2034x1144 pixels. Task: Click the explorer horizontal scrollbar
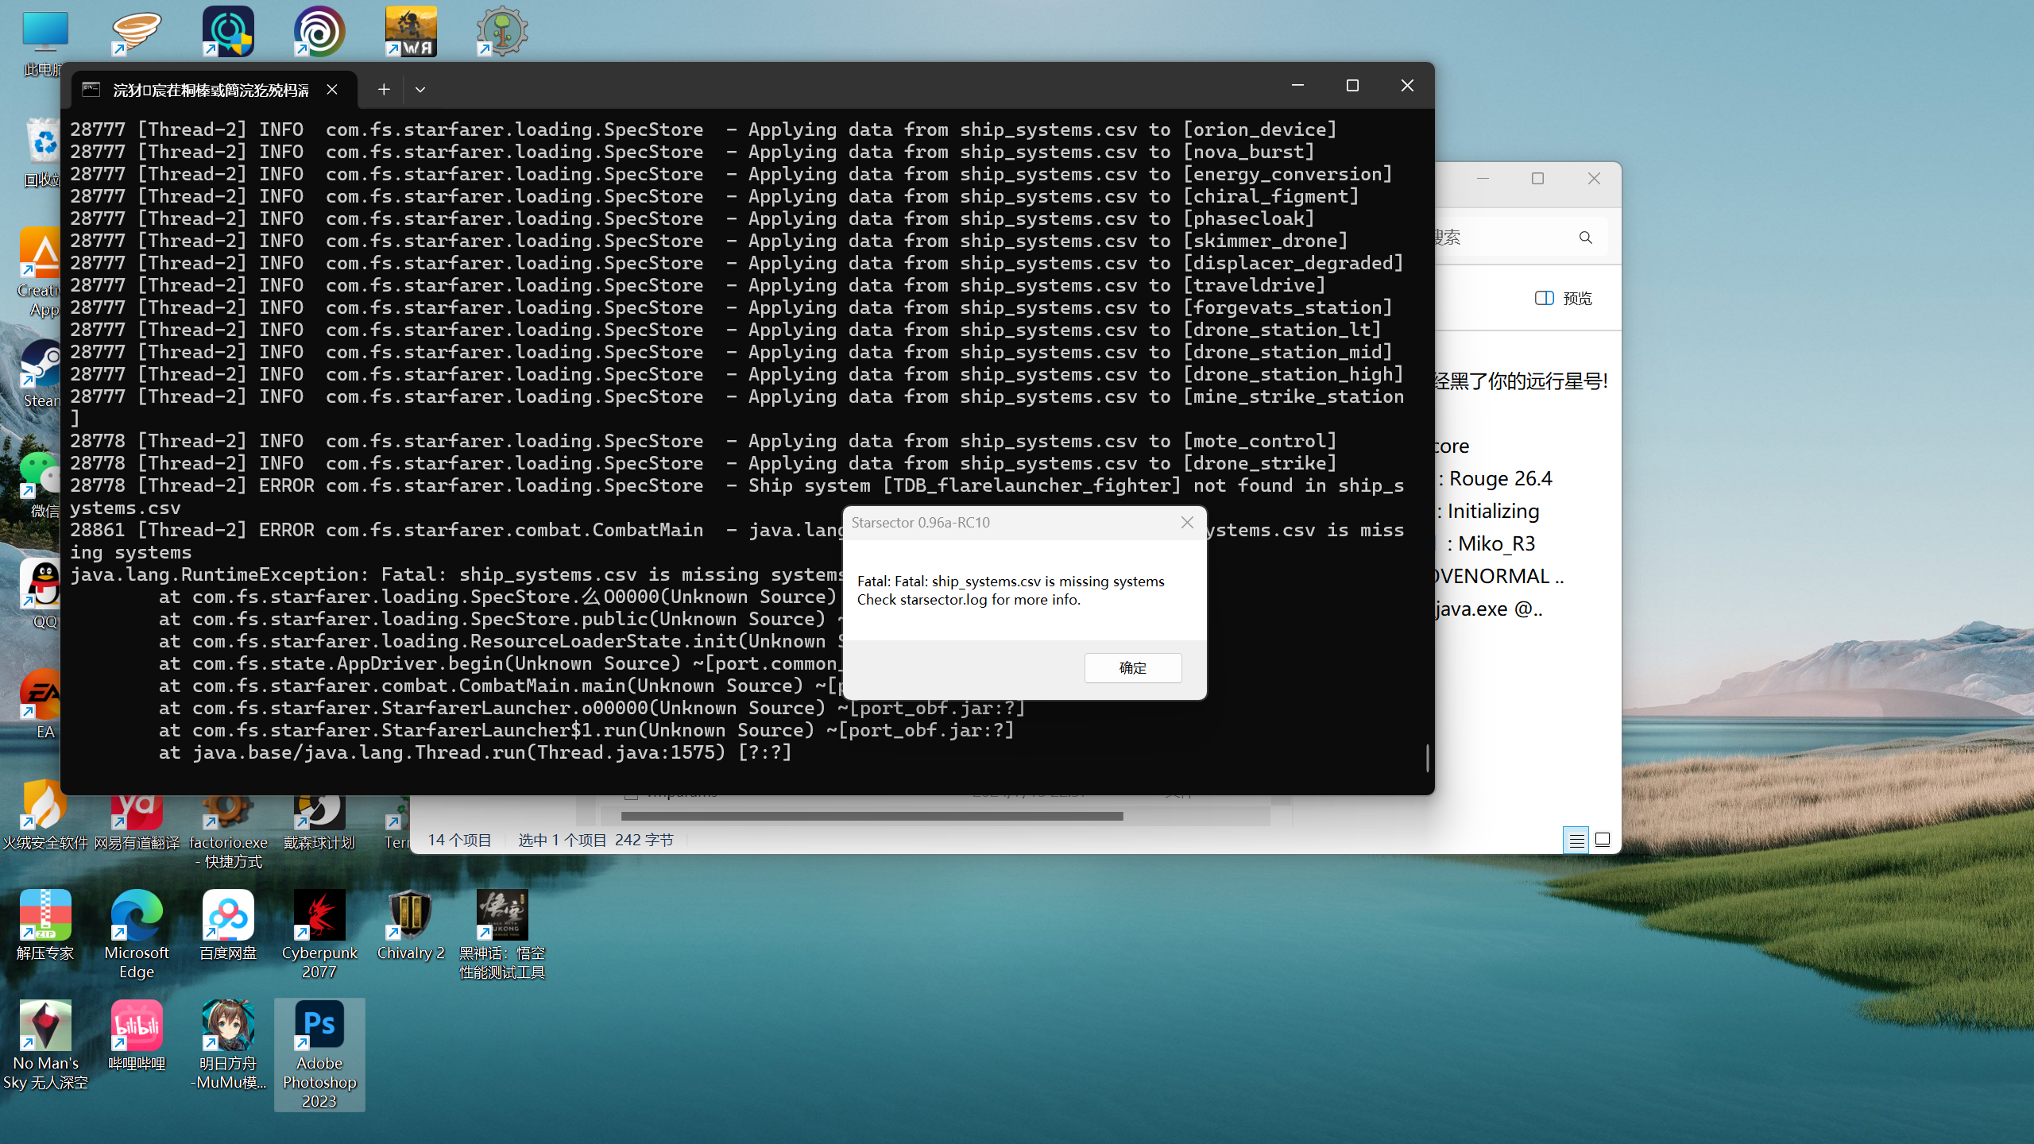pyautogui.click(x=872, y=816)
